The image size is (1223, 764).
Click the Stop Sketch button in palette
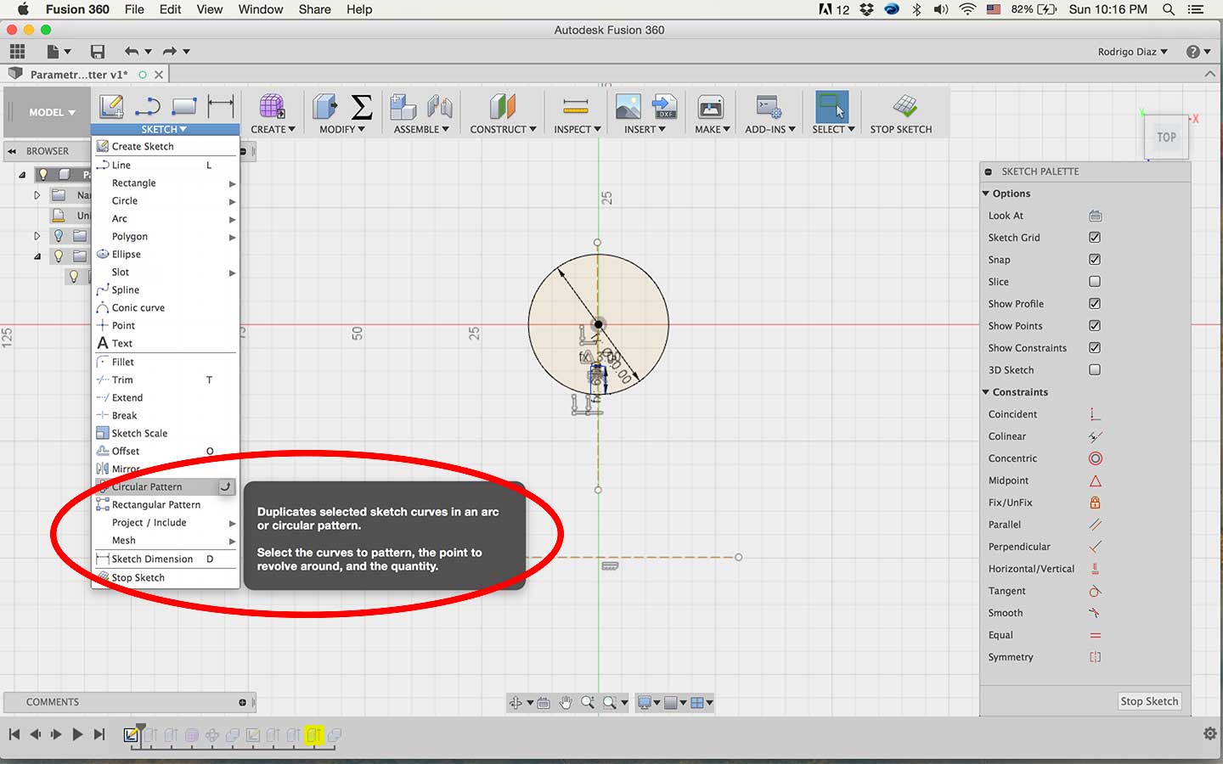tap(1149, 701)
